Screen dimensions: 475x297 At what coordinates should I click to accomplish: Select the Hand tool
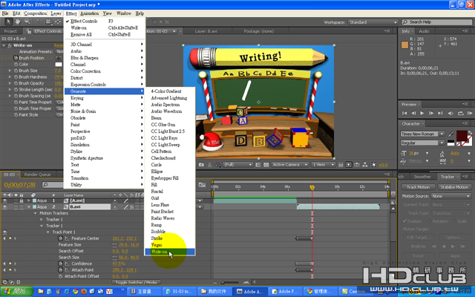tap(18, 22)
